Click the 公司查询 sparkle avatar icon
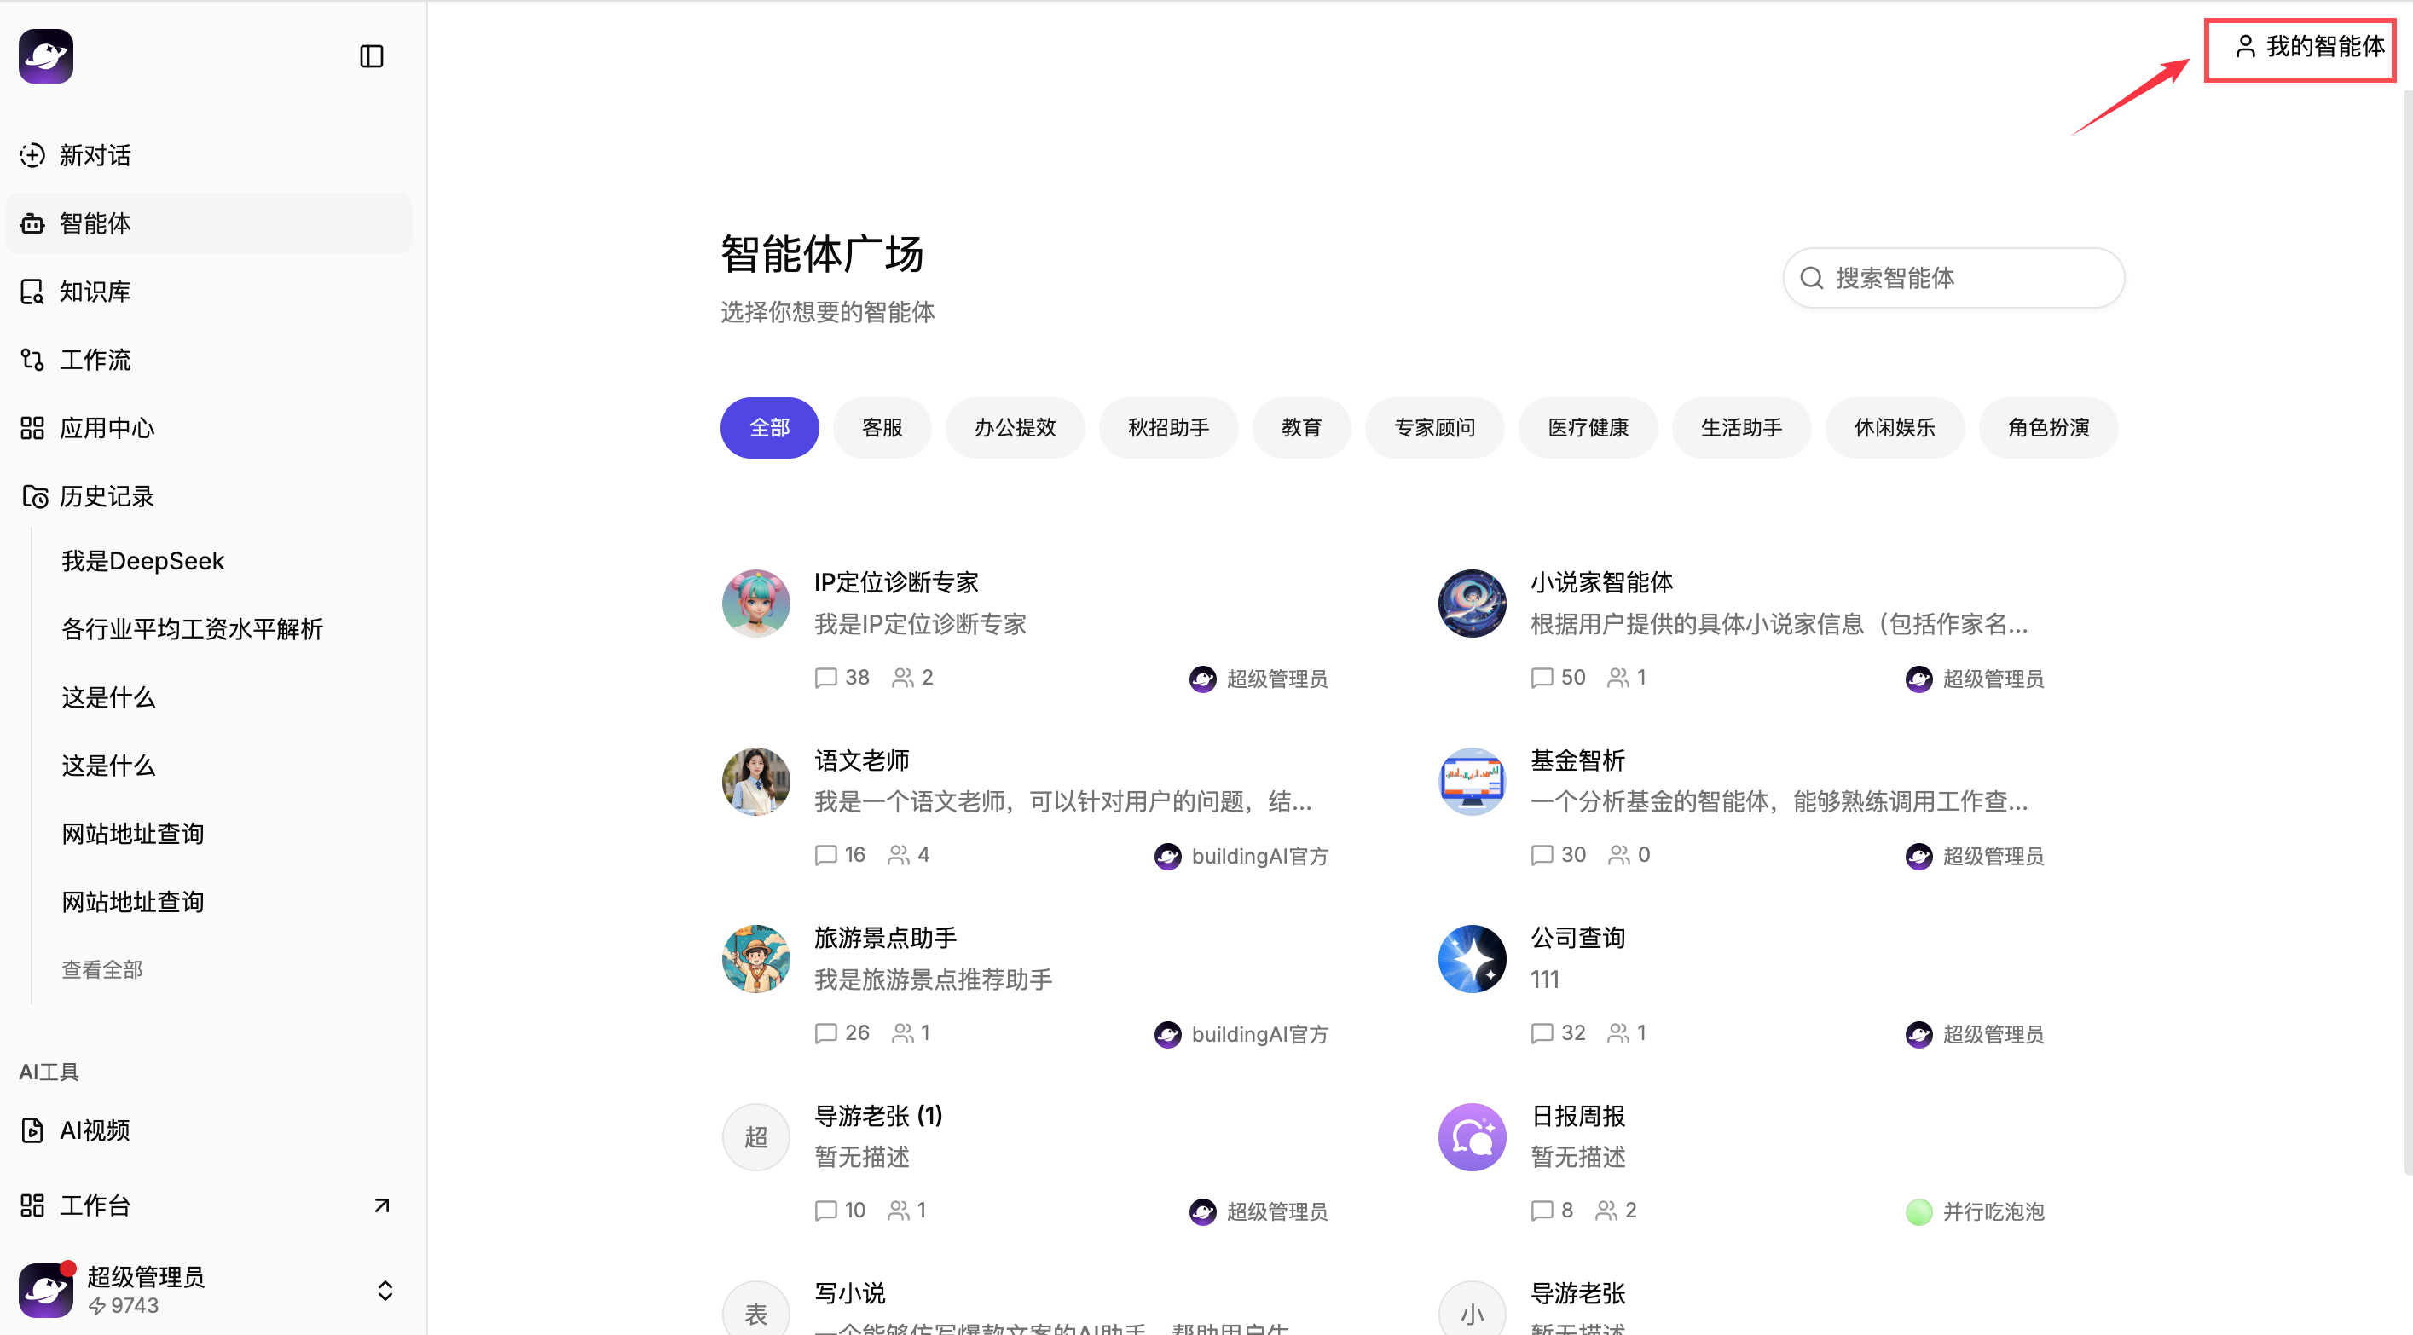This screenshot has height=1335, width=2413. 1473,959
